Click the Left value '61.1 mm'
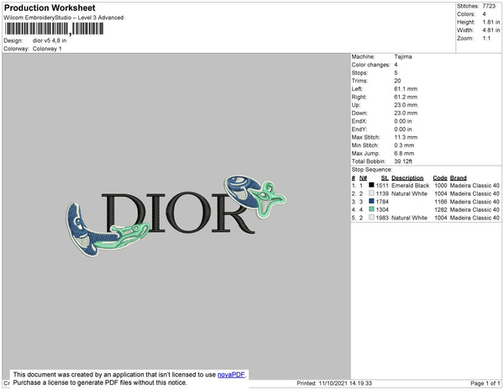This screenshot has height=390, width=504. 406,89
